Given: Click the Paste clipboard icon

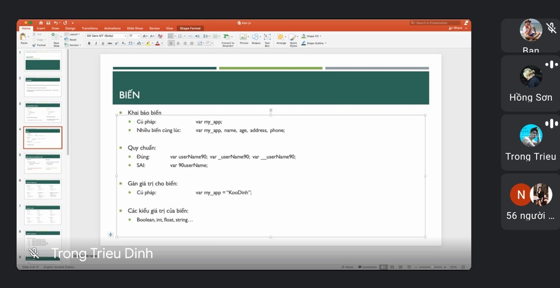Looking at the screenshot, I should click(x=24, y=38).
